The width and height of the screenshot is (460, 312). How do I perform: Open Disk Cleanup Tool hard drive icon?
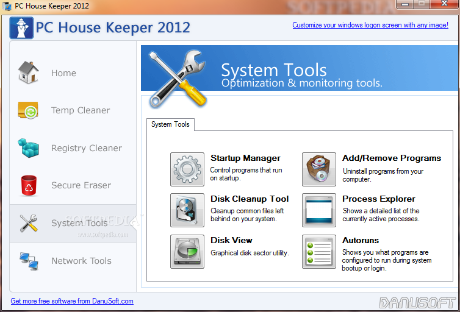point(187,210)
